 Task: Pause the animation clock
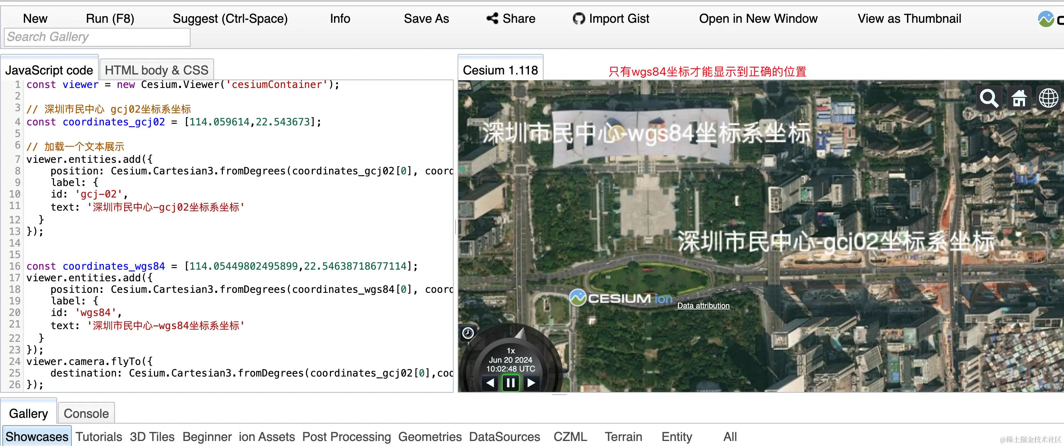point(510,383)
